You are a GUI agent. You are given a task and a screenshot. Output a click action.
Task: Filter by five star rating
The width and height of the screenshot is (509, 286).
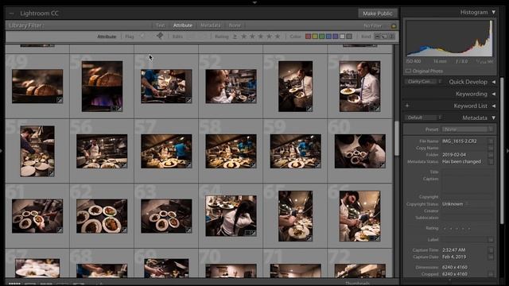click(278, 37)
